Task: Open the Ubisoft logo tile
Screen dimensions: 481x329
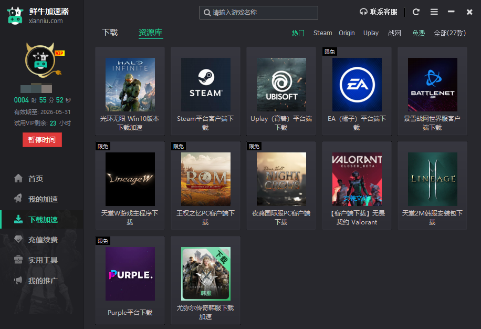Action: point(281,85)
